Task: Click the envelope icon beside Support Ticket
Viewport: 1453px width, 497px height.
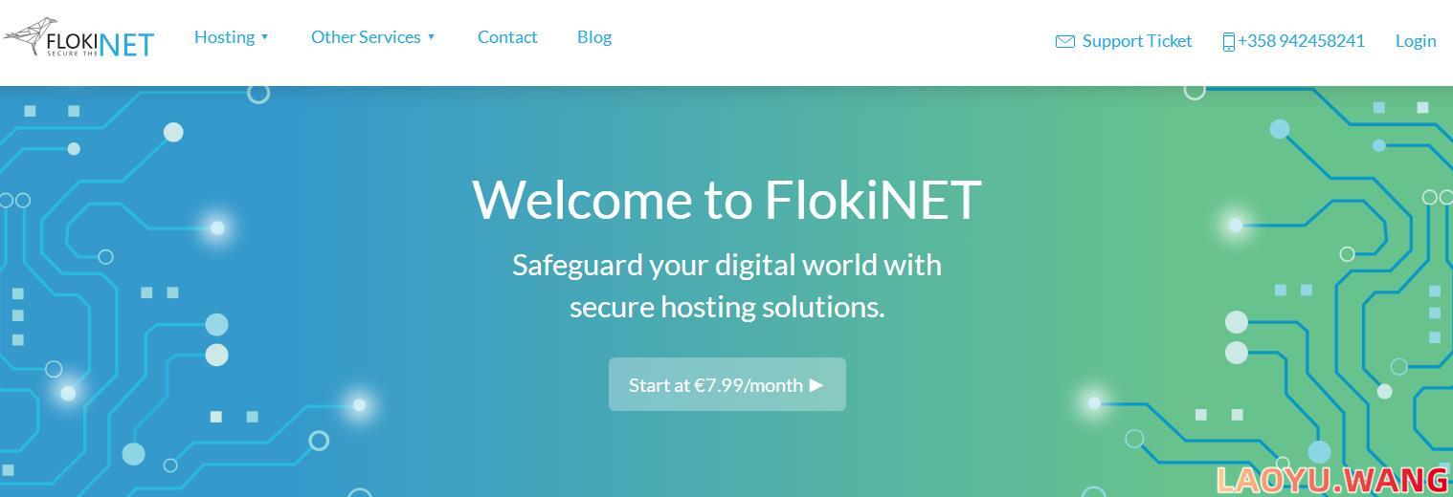Action: pyautogui.click(x=1064, y=41)
